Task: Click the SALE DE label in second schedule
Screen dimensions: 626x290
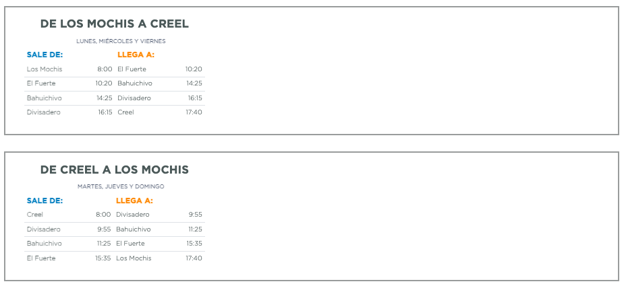Action: click(45, 201)
